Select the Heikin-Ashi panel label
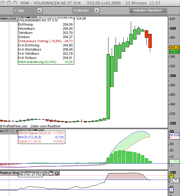Viewport: 180px width, 196px height. (x=8, y=18)
